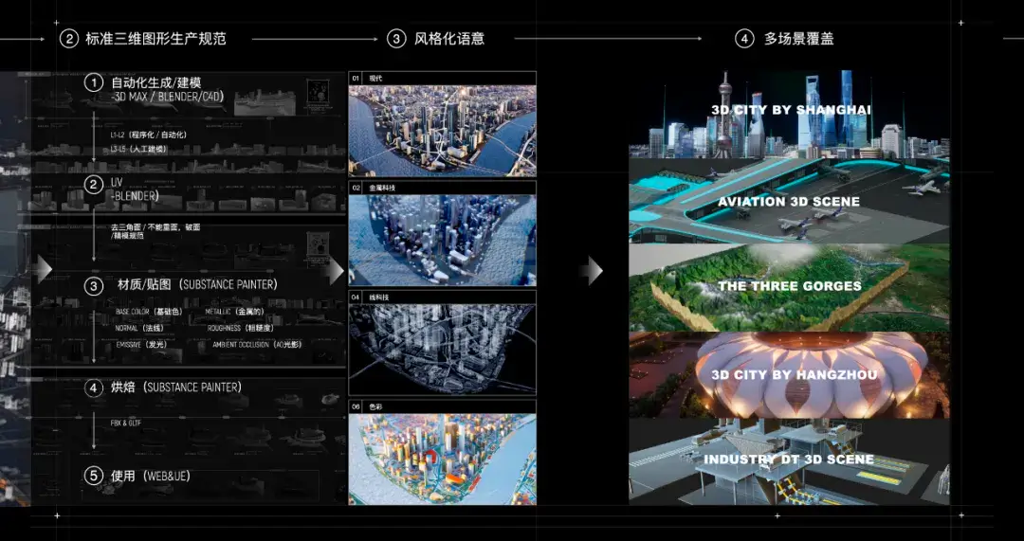
Task: Open the 06 色彩 colorful city thumbnail
Action: [x=442, y=459]
